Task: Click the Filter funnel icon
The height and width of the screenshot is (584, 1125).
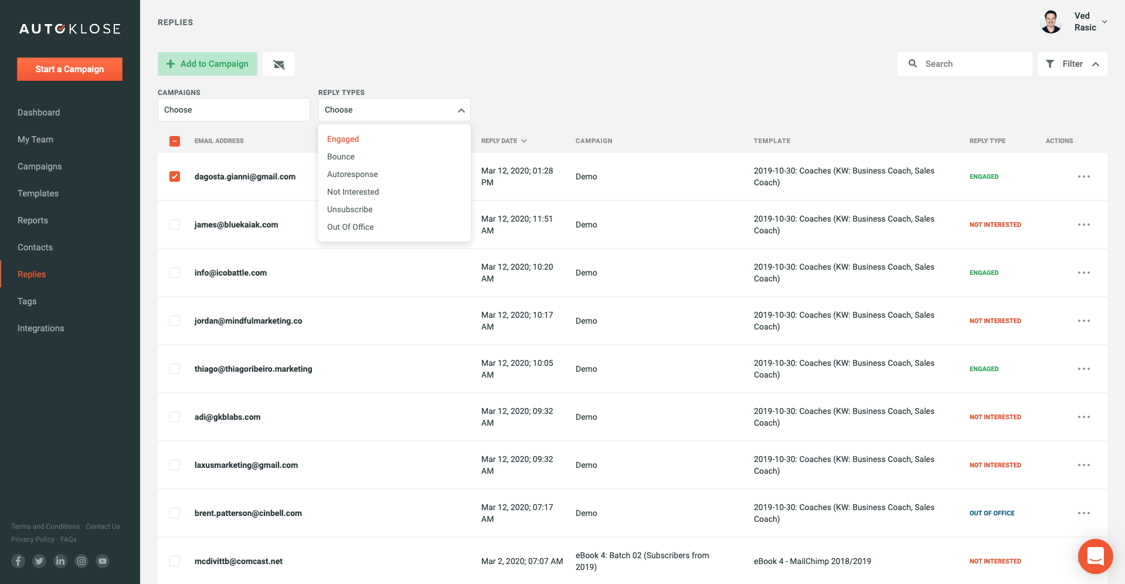Action: click(x=1050, y=64)
